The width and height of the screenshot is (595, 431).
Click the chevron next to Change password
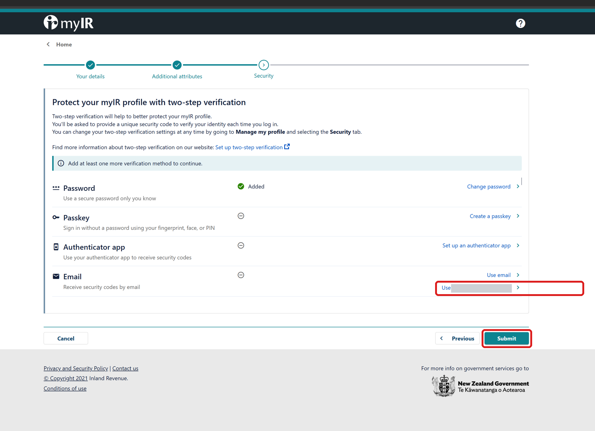coord(518,186)
